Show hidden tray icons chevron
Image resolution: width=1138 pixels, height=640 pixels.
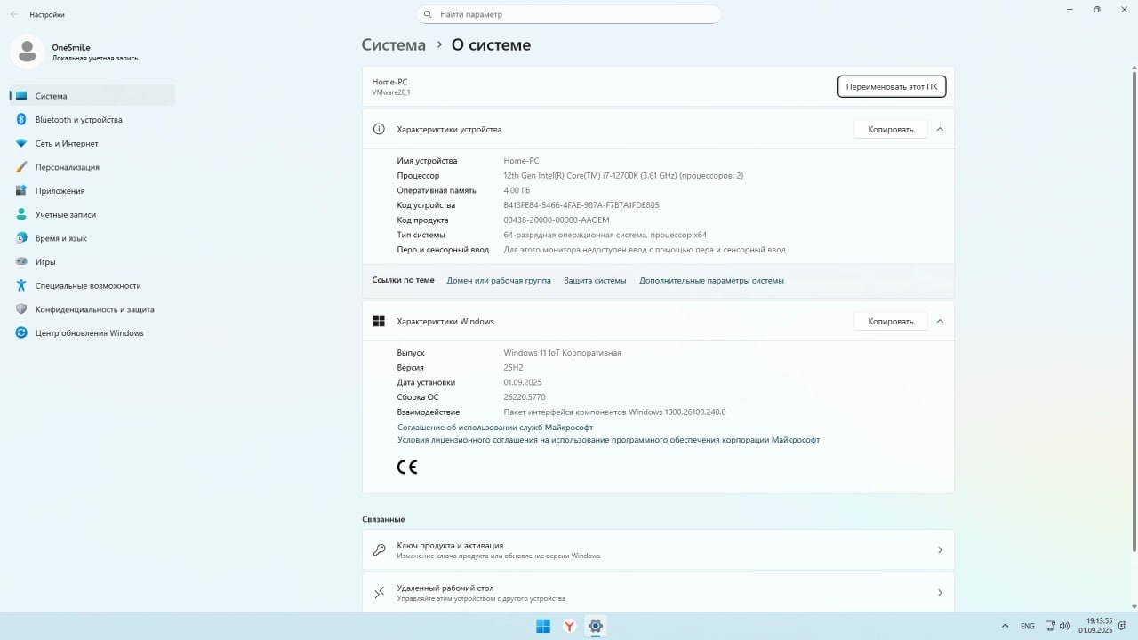point(1006,626)
